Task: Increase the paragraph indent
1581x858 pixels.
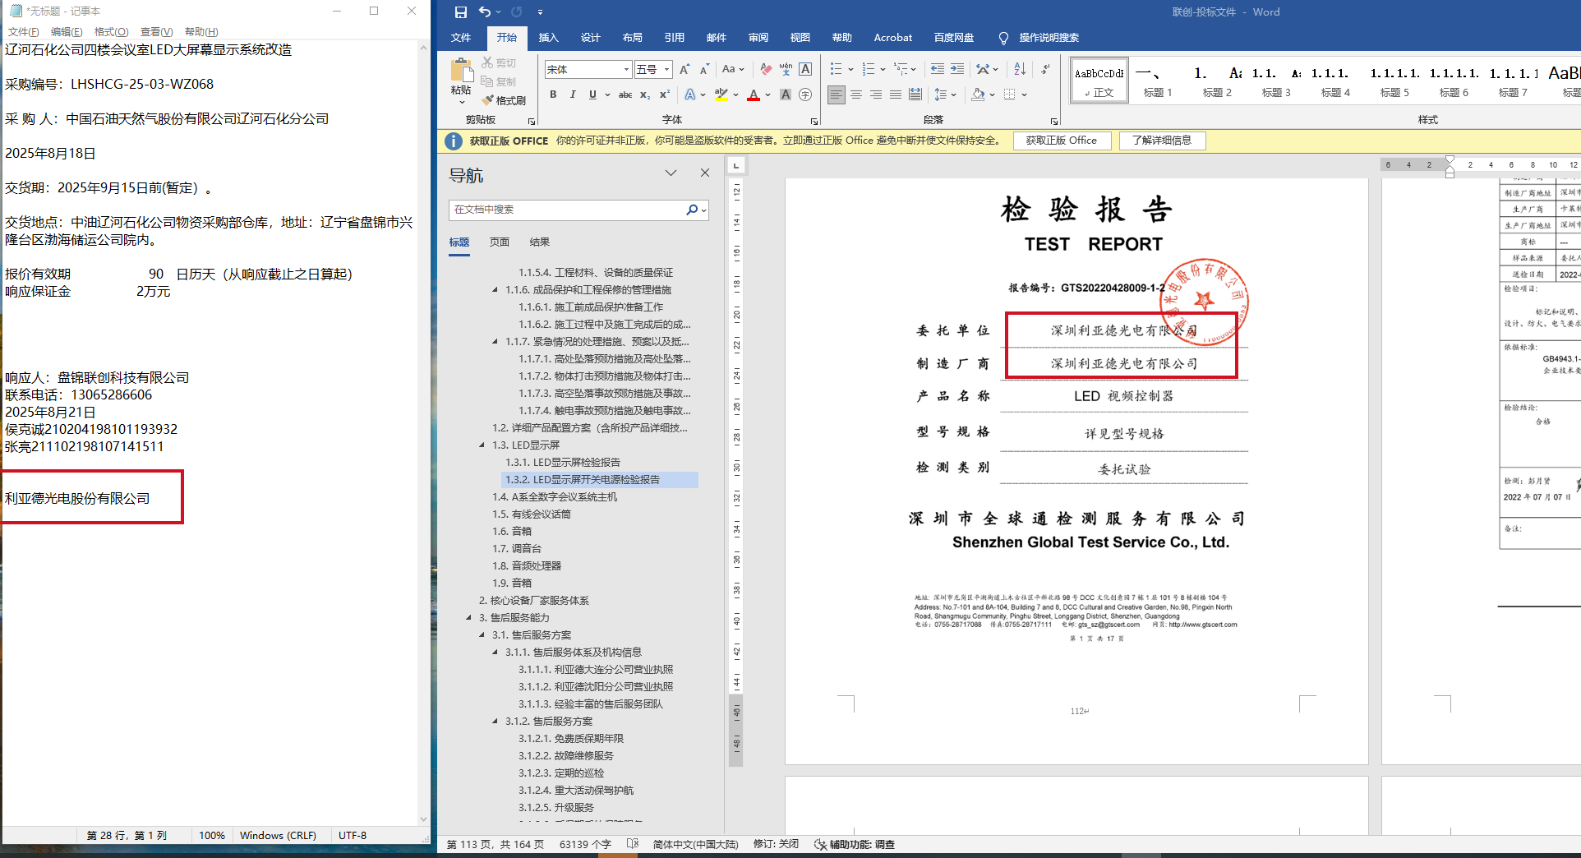Action: point(957,70)
